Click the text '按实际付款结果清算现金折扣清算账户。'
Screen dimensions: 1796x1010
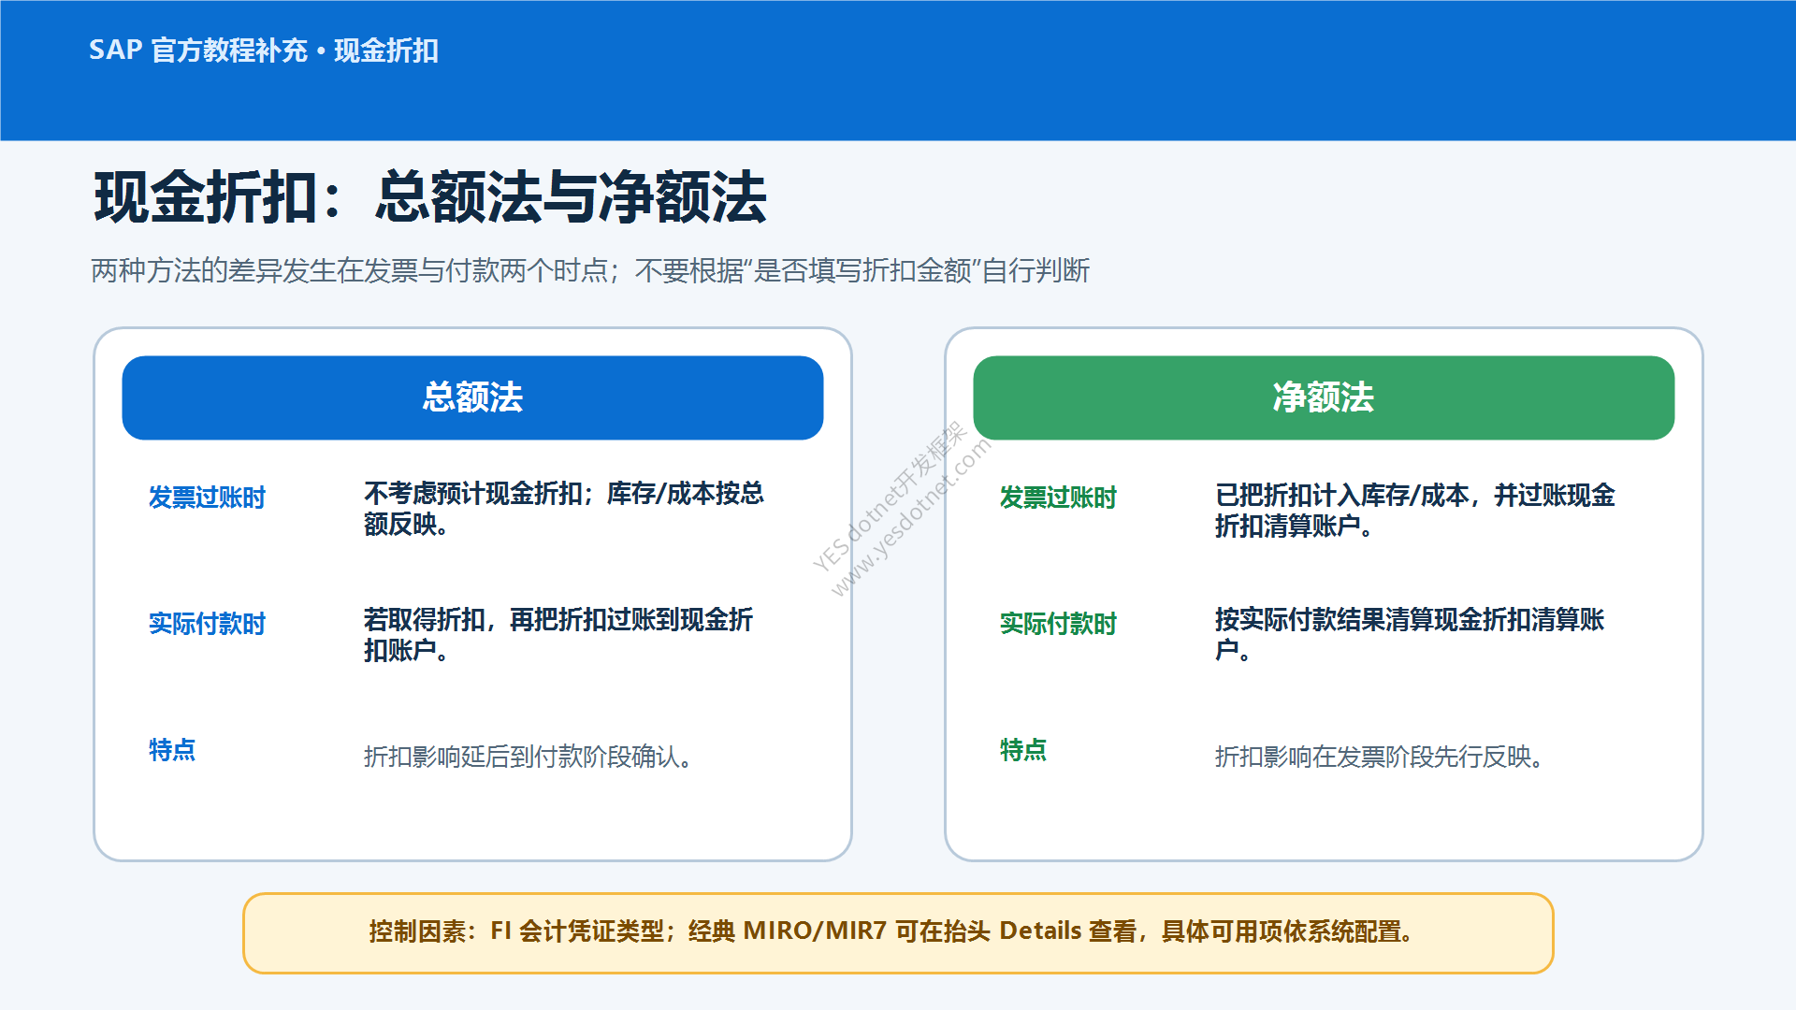click(1410, 635)
